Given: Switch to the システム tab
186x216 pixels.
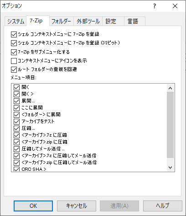Looking at the screenshot, I should coord(15,21).
